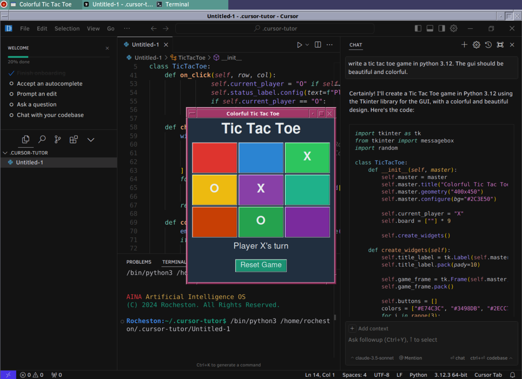The image size is (522, 379).
Task: Collapse the .CURSOR-TUTOR folder tree
Action: point(5,153)
